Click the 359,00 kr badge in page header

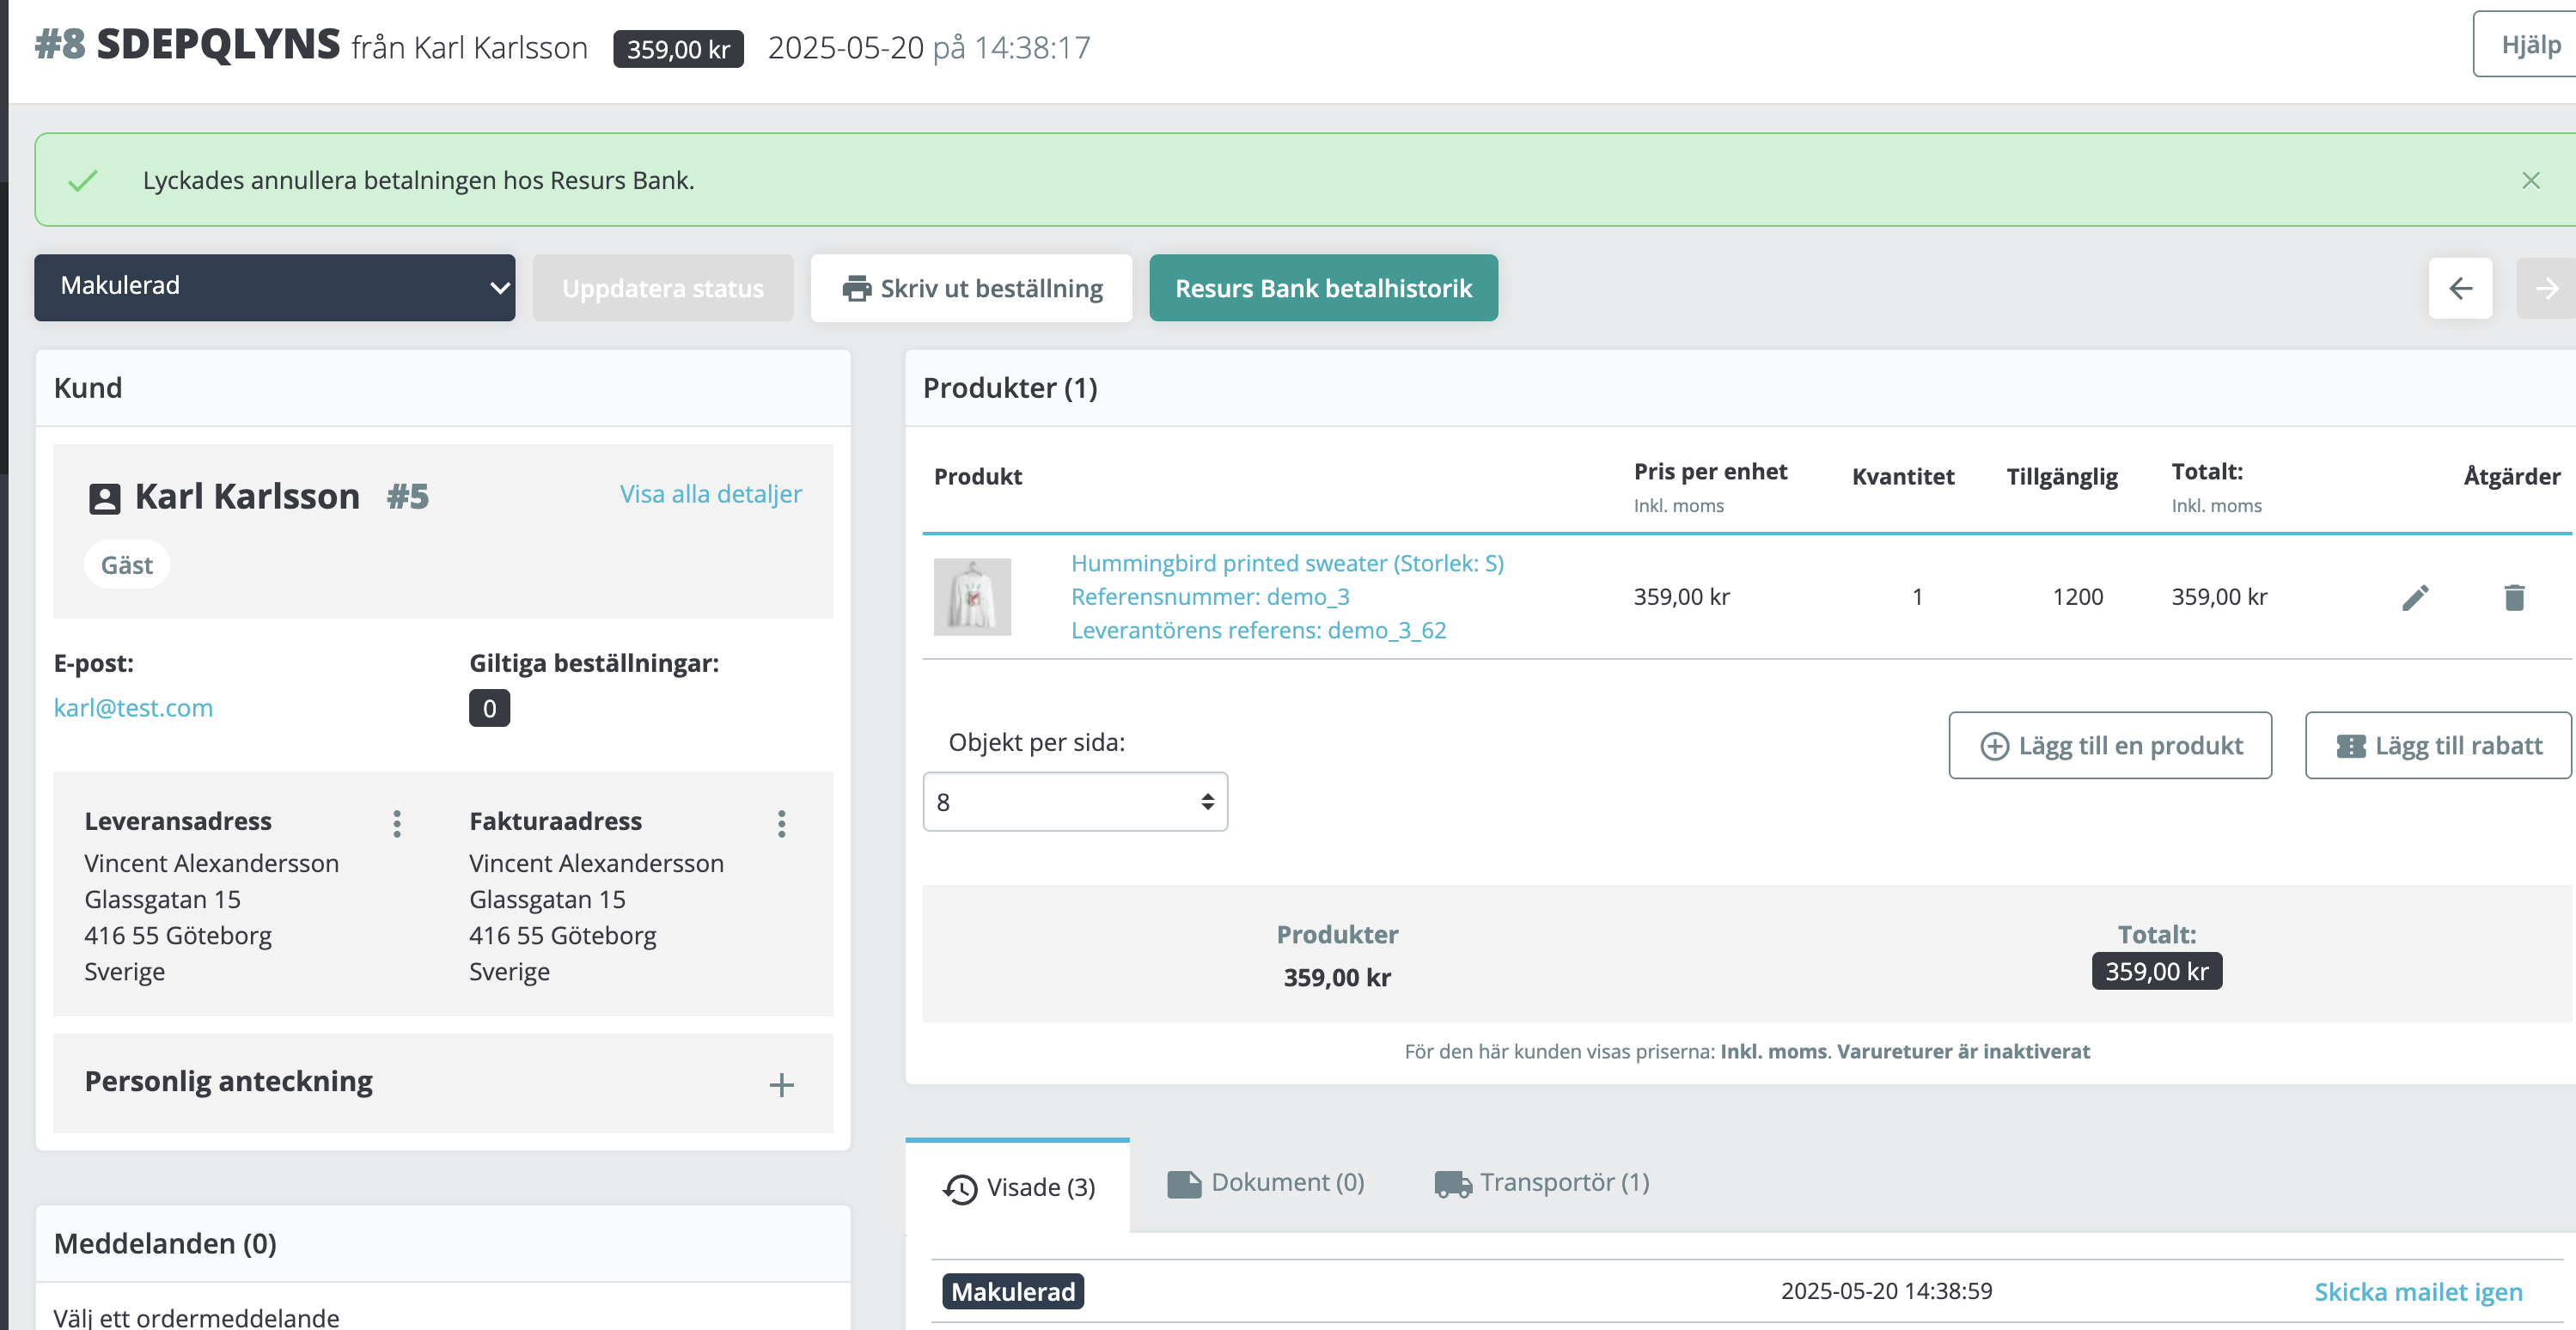(x=678, y=48)
